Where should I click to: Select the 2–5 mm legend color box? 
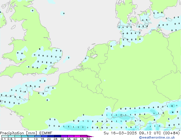(x=25, y=136)
